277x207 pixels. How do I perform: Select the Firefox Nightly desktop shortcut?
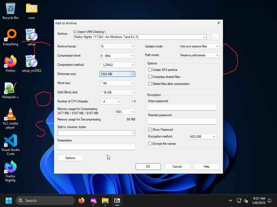coord(11,171)
